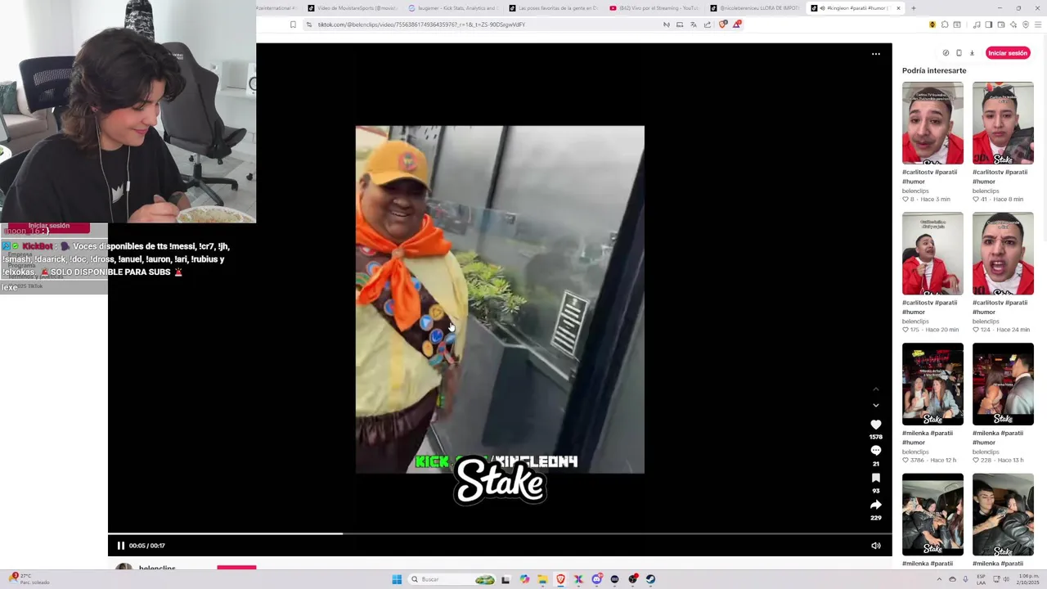The height and width of the screenshot is (589, 1047).
Task: Click the Brave wallet icon in toolbar
Action: pos(1001,25)
